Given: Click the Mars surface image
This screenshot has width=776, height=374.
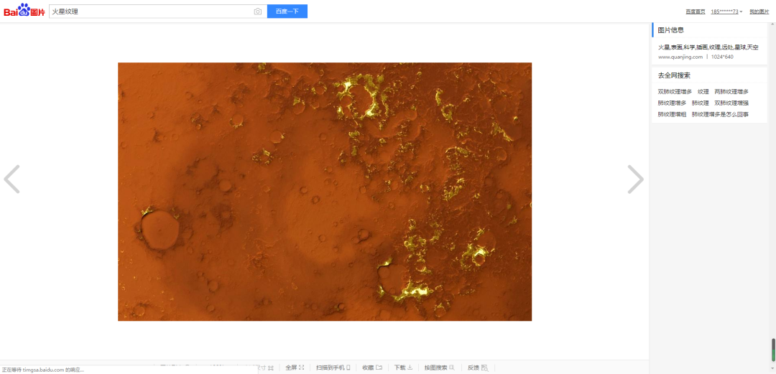Looking at the screenshot, I should pyautogui.click(x=325, y=192).
